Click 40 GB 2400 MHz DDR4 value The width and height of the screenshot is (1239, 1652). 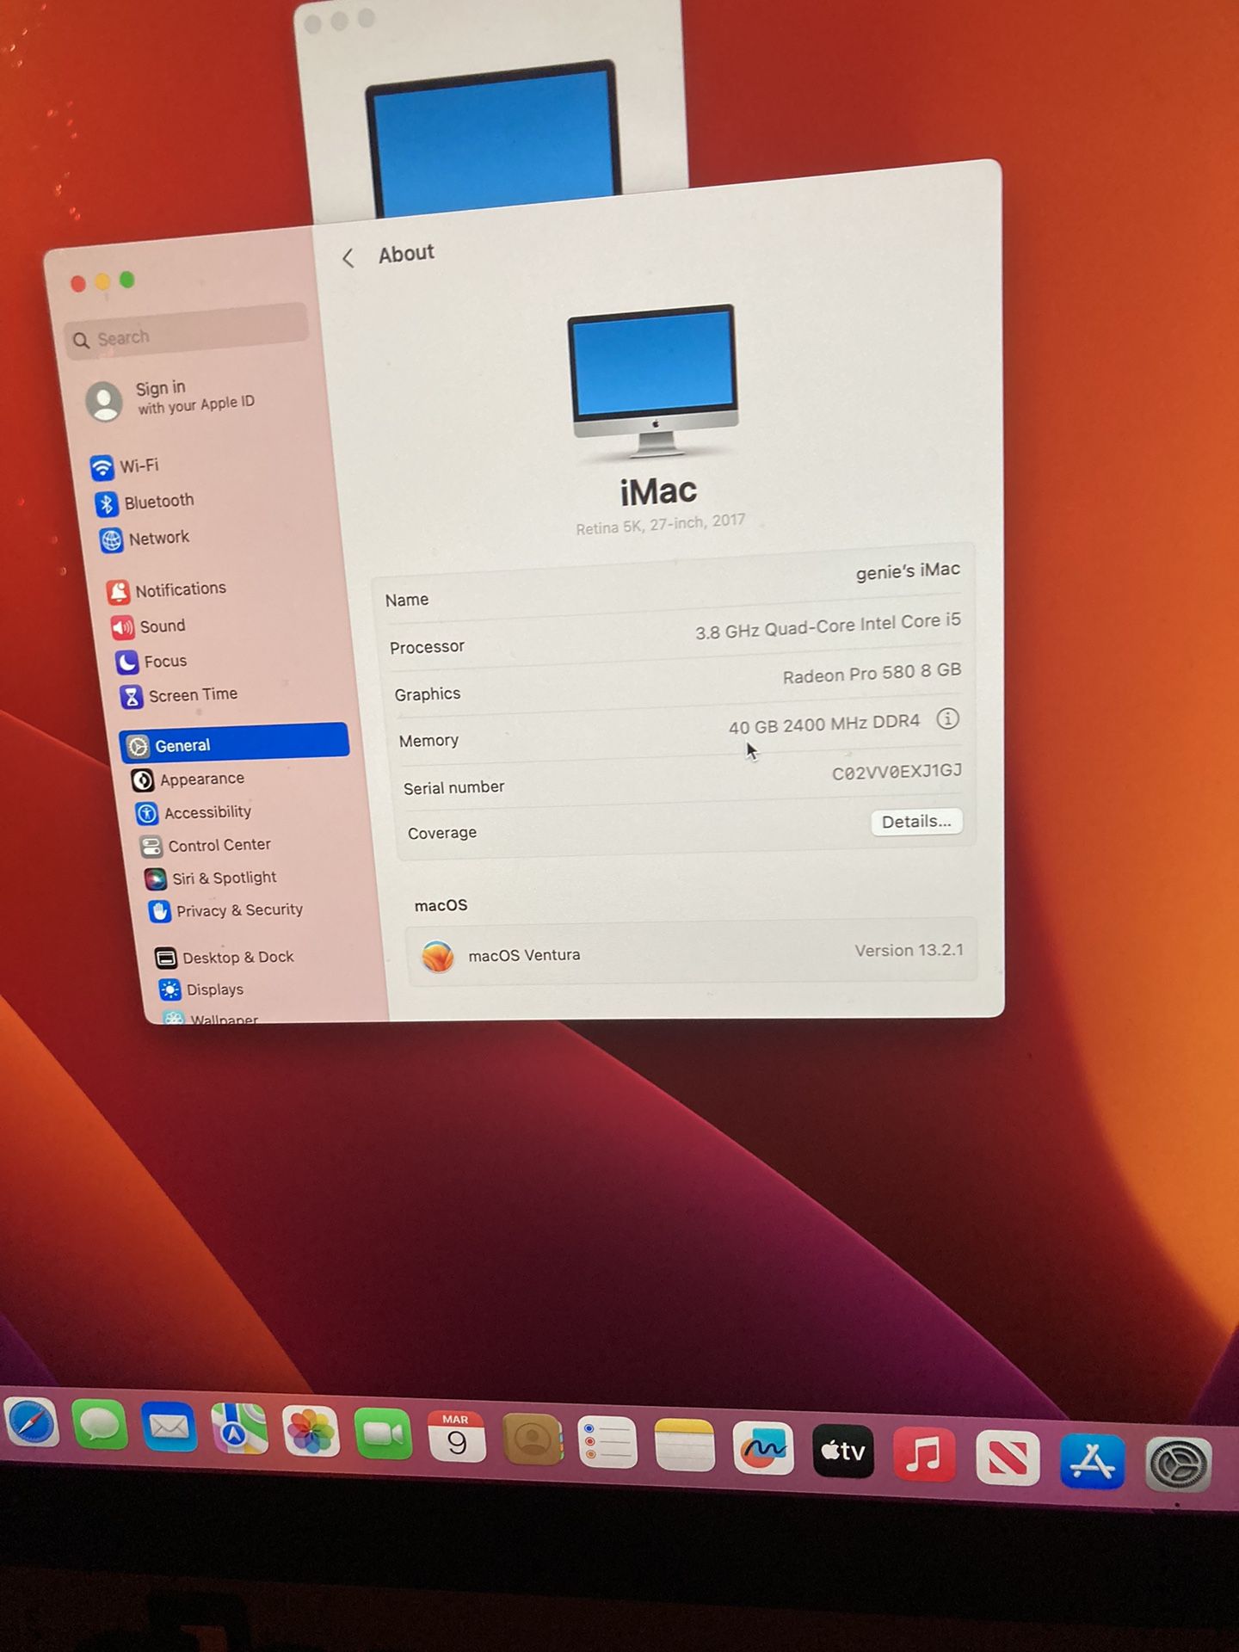[824, 724]
